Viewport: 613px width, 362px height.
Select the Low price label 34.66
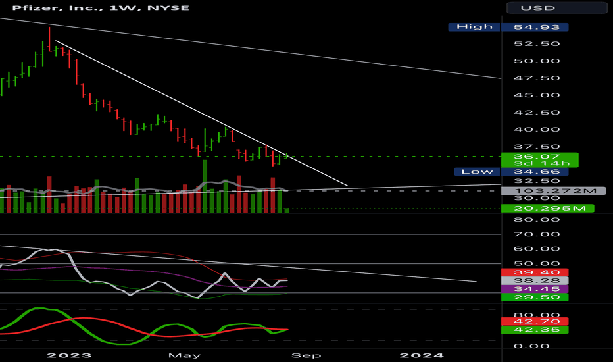click(x=535, y=171)
